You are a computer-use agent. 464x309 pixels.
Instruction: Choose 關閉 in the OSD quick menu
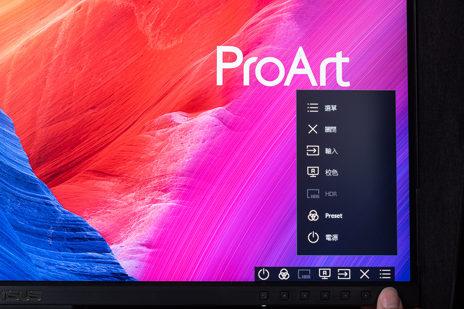click(330, 129)
